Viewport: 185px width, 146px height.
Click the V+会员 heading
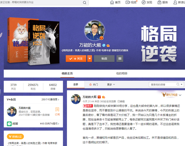tap(11, 99)
